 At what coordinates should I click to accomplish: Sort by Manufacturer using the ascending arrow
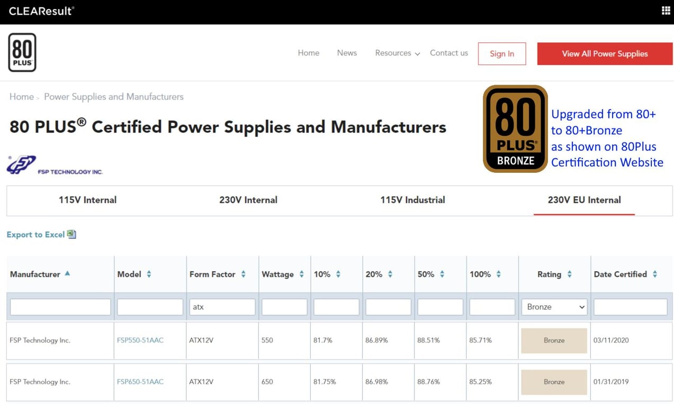67,274
